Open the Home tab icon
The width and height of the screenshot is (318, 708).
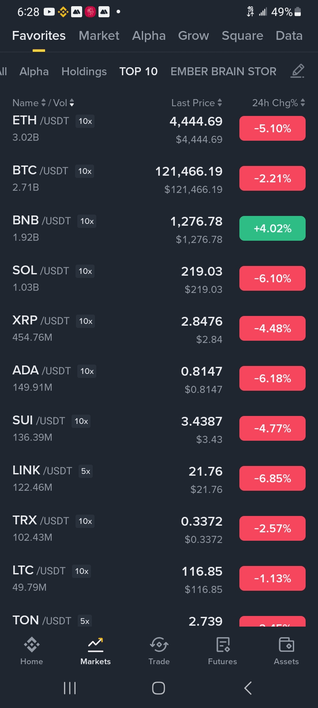click(x=32, y=645)
